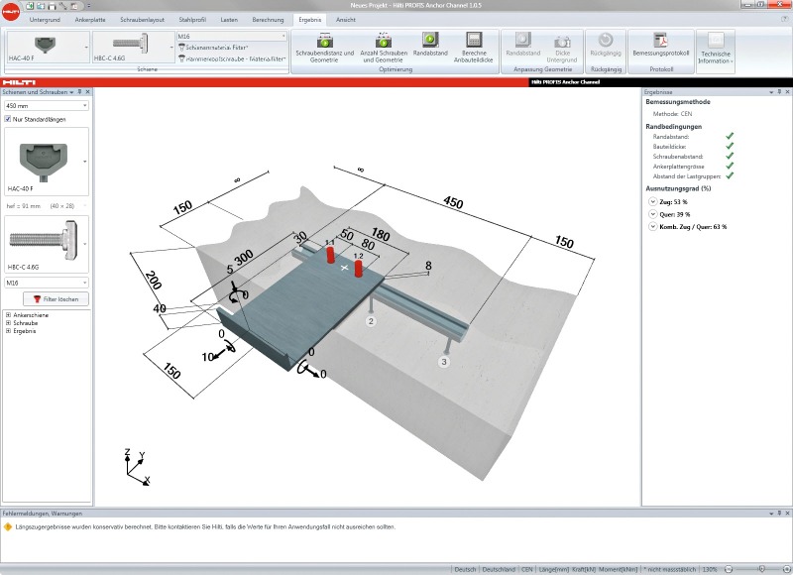Switch to Ankerplatte tab
Viewport: 793px width, 575px height.
coord(90,20)
